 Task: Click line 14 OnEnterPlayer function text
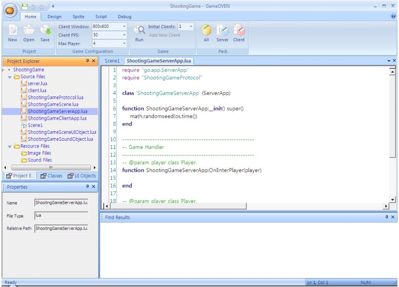tap(192, 170)
